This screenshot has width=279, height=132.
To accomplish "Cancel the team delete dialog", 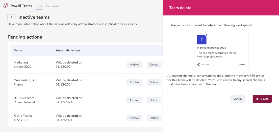I will click(238, 99).
